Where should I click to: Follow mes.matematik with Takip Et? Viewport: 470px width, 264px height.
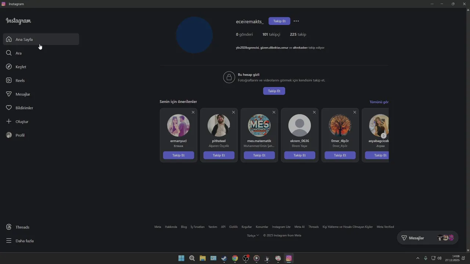[259, 155]
